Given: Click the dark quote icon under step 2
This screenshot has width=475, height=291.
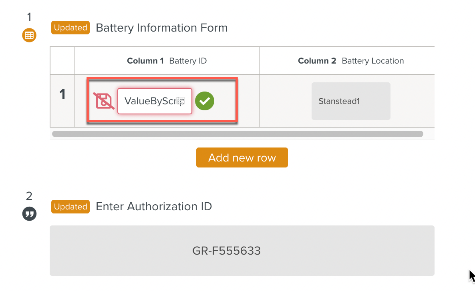Looking at the screenshot, I should coord(29,214).
